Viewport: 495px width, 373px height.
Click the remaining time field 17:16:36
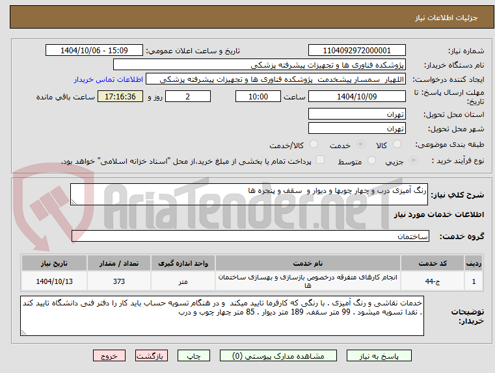(120, 96)
